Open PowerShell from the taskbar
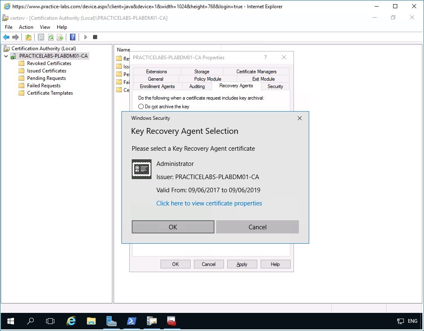The image size is (424, 331). pos(131,321)
